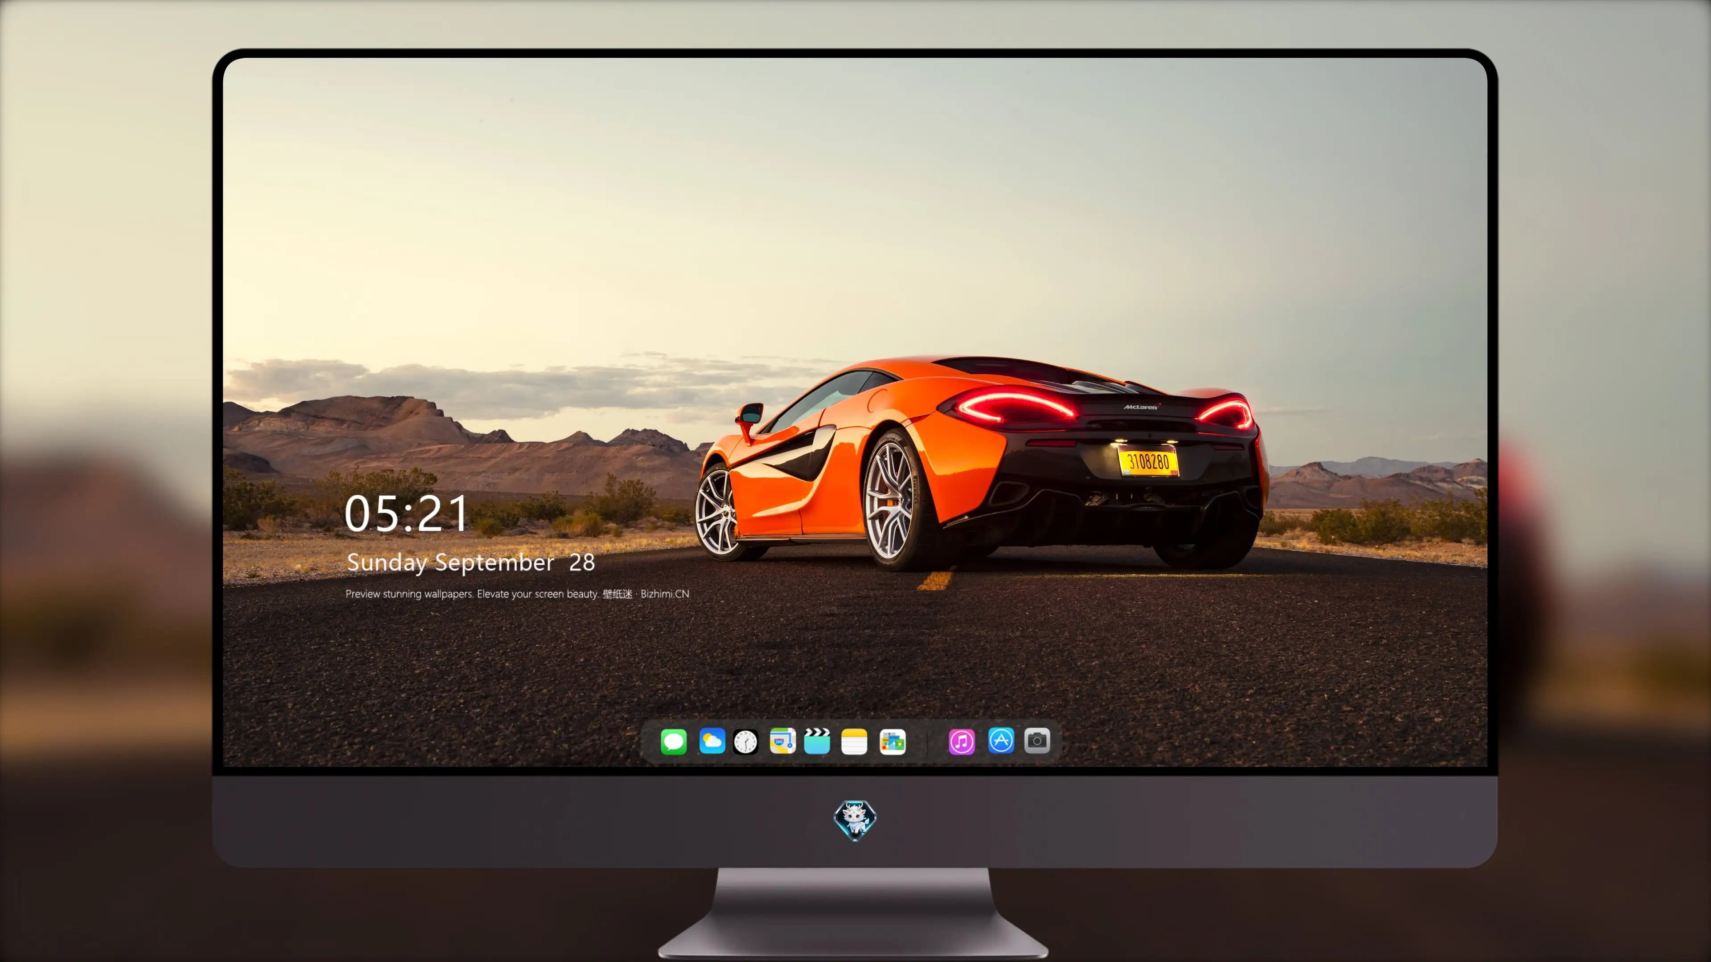Open the Maps app icon
This screenshot has width=1711, height=962.
(x=782, y=741)
